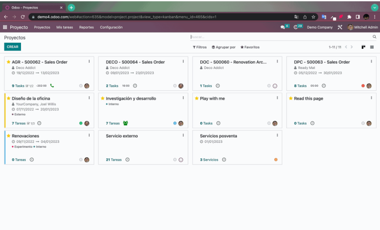Click the green status dot on Diseño de la oficina
The image size is (380, 230).
81,123
